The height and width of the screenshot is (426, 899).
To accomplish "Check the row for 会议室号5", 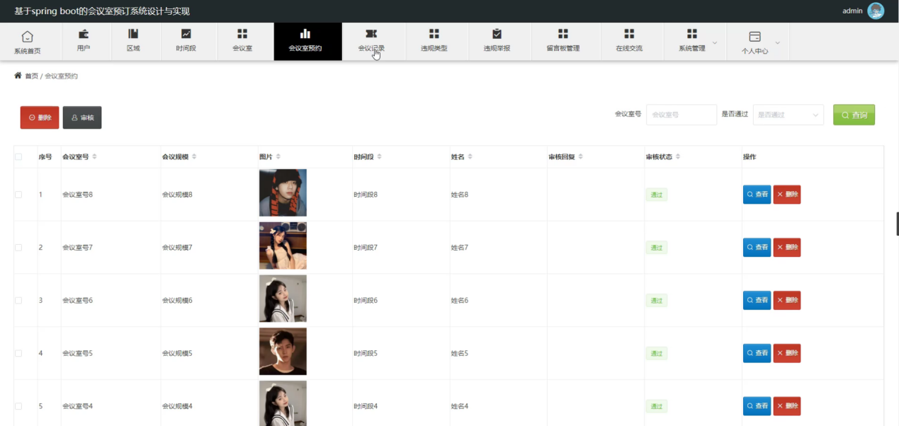I will coord(18,353).
